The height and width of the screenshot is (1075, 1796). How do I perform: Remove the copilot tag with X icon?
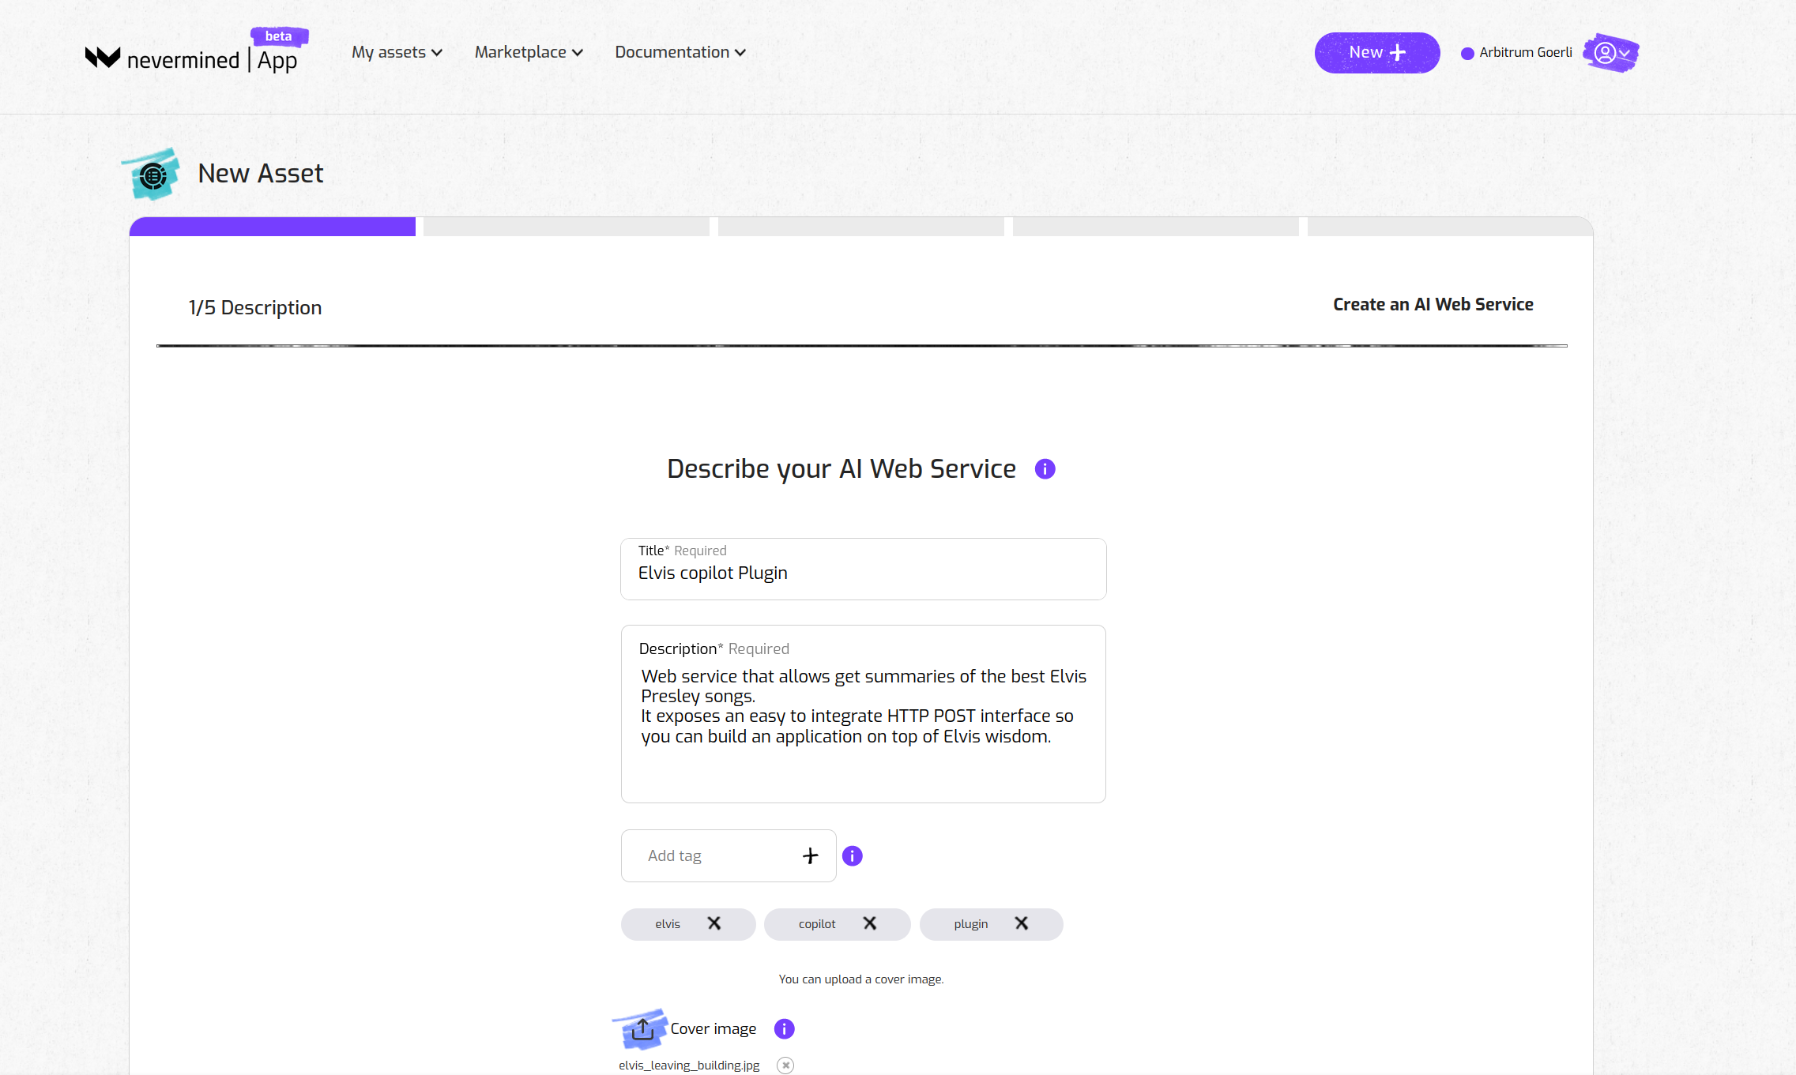pyautogui.click(x=871, y=923)
